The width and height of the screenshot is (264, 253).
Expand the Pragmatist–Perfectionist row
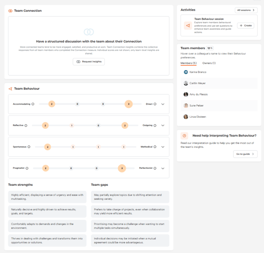[163, 168]
